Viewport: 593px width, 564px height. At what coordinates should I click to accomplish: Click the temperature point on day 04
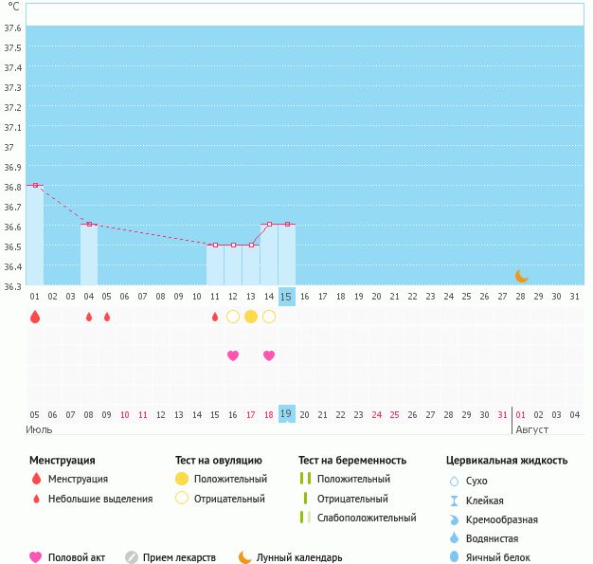(x=89, y=225)
